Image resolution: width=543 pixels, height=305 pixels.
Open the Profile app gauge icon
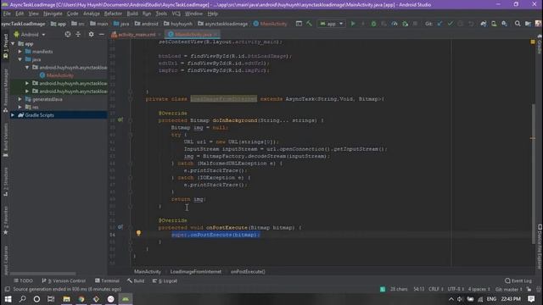pyautogui.click(x=395, y=24)
